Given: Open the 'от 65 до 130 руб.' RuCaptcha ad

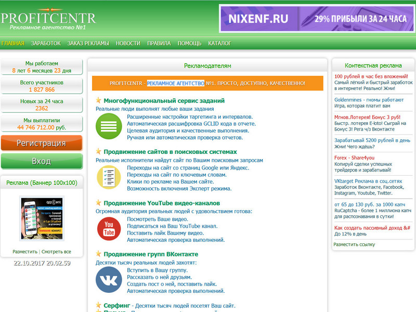Looking at the screenshot, I should (x=370, y=204).
